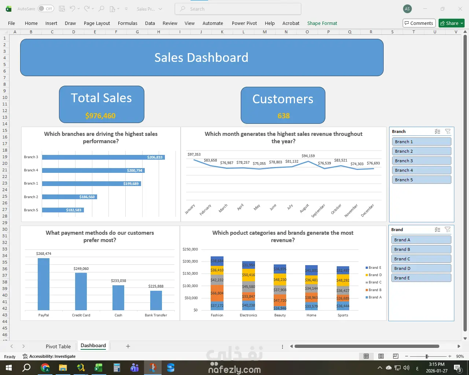Expand the file name dropdown chevron
Image resolution: width=469 pixels, height=375 pixels.
click(160, 9)
